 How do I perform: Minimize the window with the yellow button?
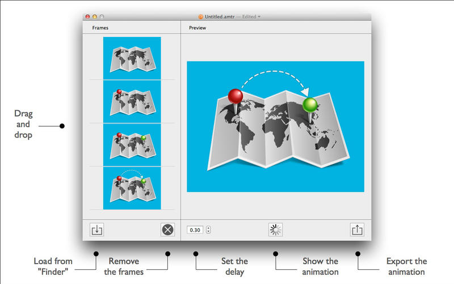coord(94,17)
